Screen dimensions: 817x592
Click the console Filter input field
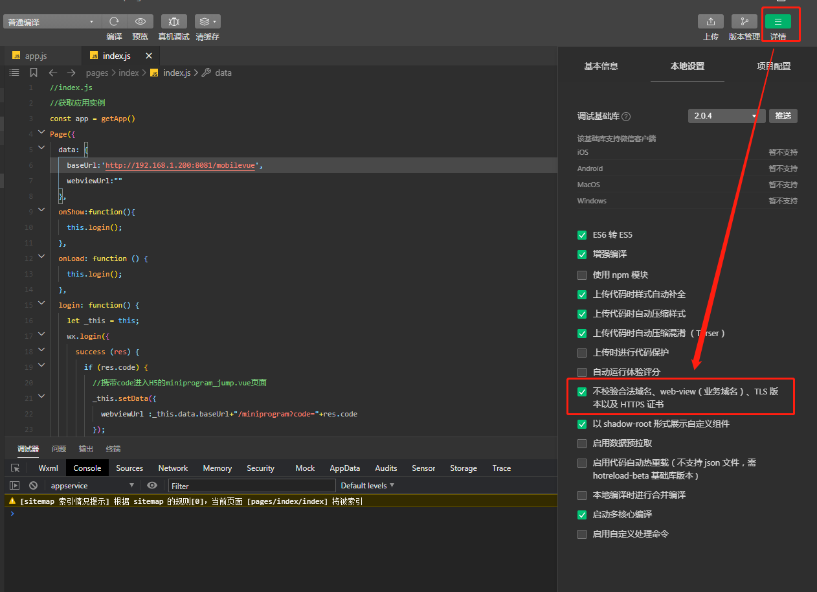pos(251,486)
